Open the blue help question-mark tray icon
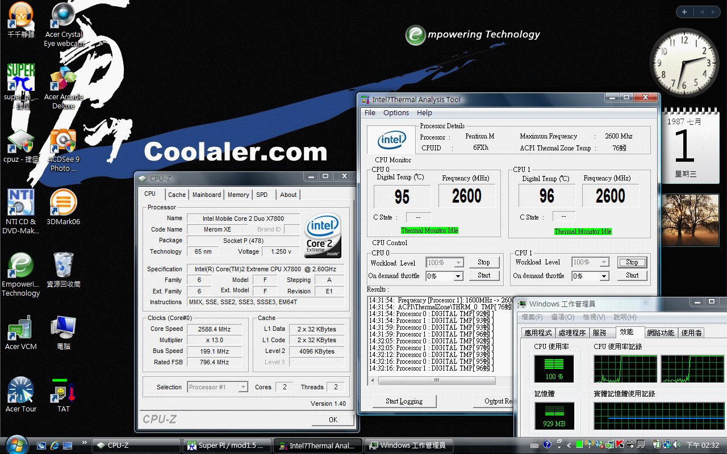The image size is (727, 454). coord(547,445)
